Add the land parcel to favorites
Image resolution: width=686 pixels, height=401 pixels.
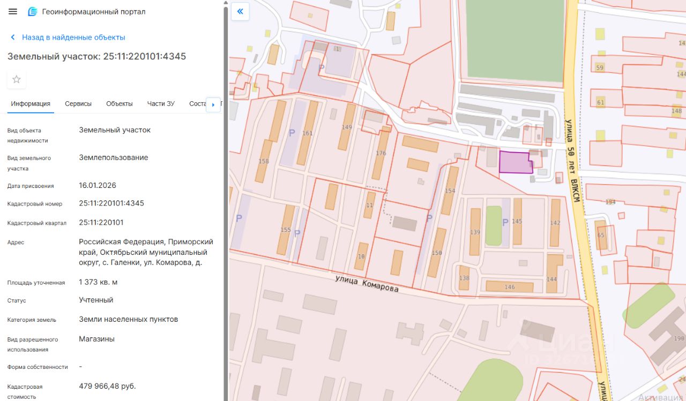point(17,79)
